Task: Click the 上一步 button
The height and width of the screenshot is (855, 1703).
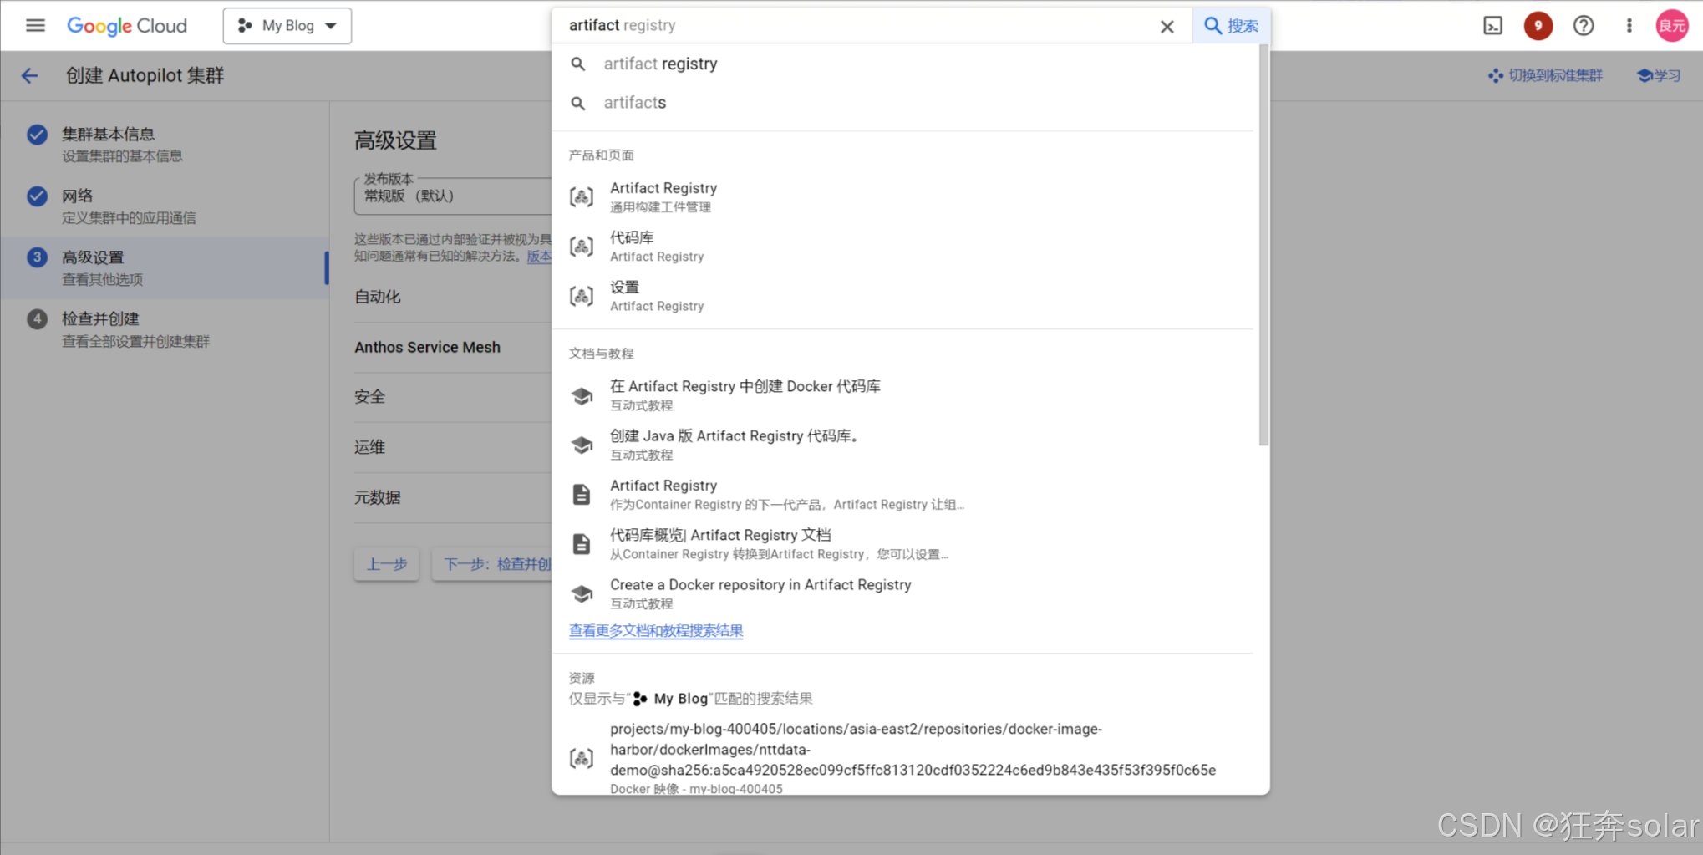Action: coord(386,564)
